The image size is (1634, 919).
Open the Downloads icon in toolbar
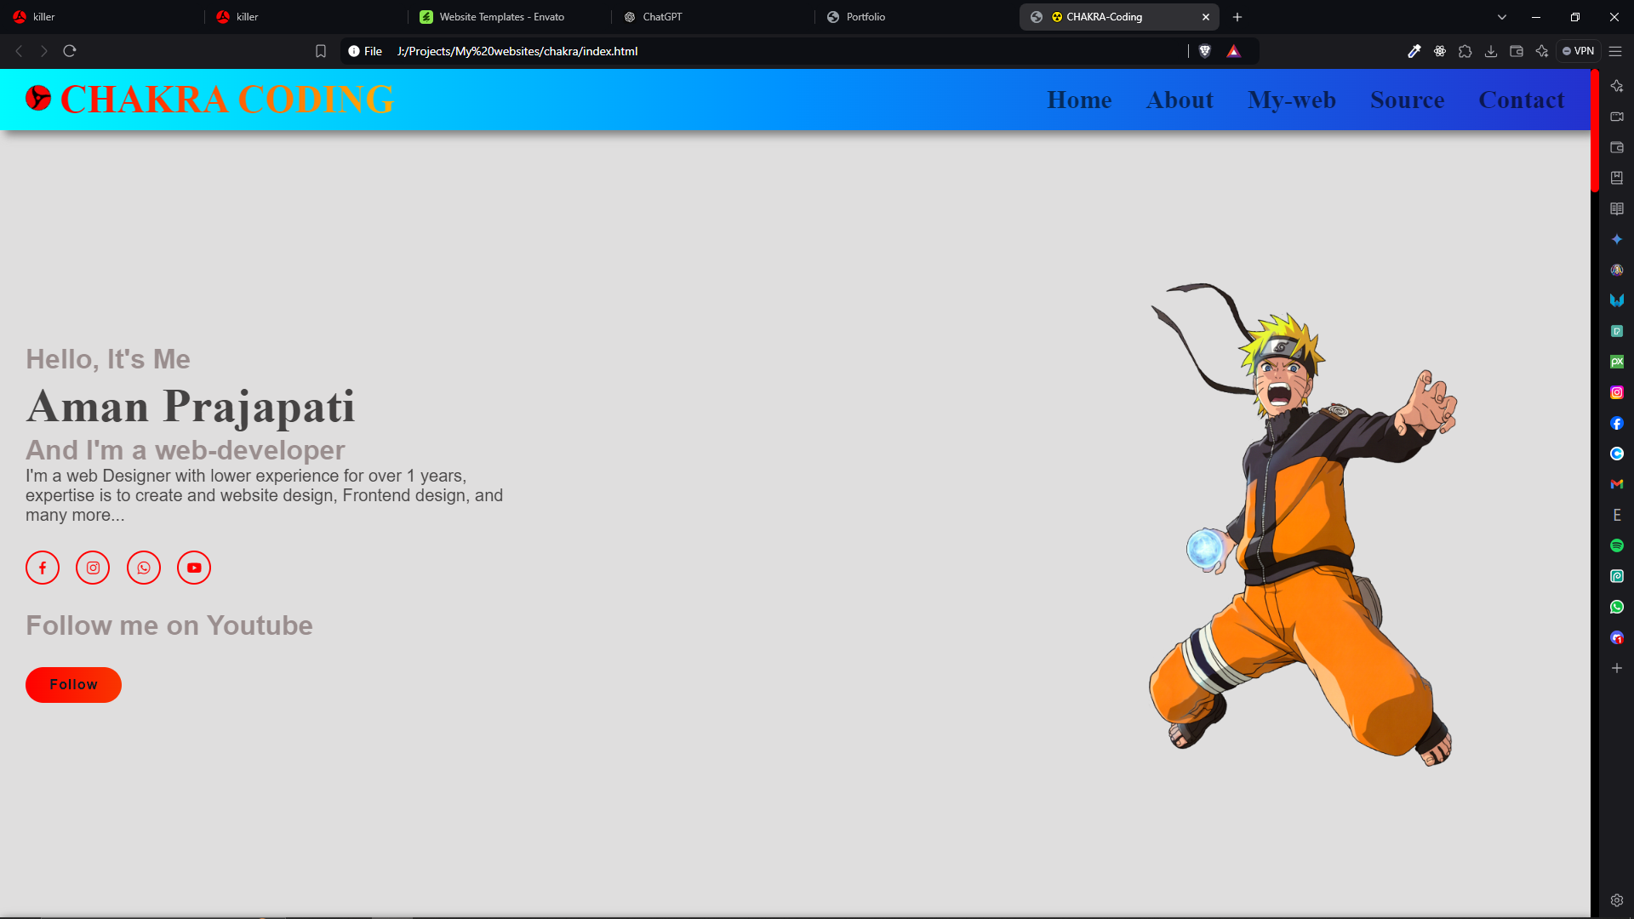pos(1491,51)
